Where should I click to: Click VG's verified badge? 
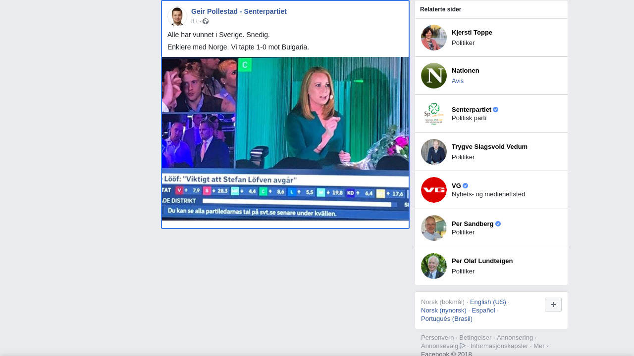click(466, 186)
